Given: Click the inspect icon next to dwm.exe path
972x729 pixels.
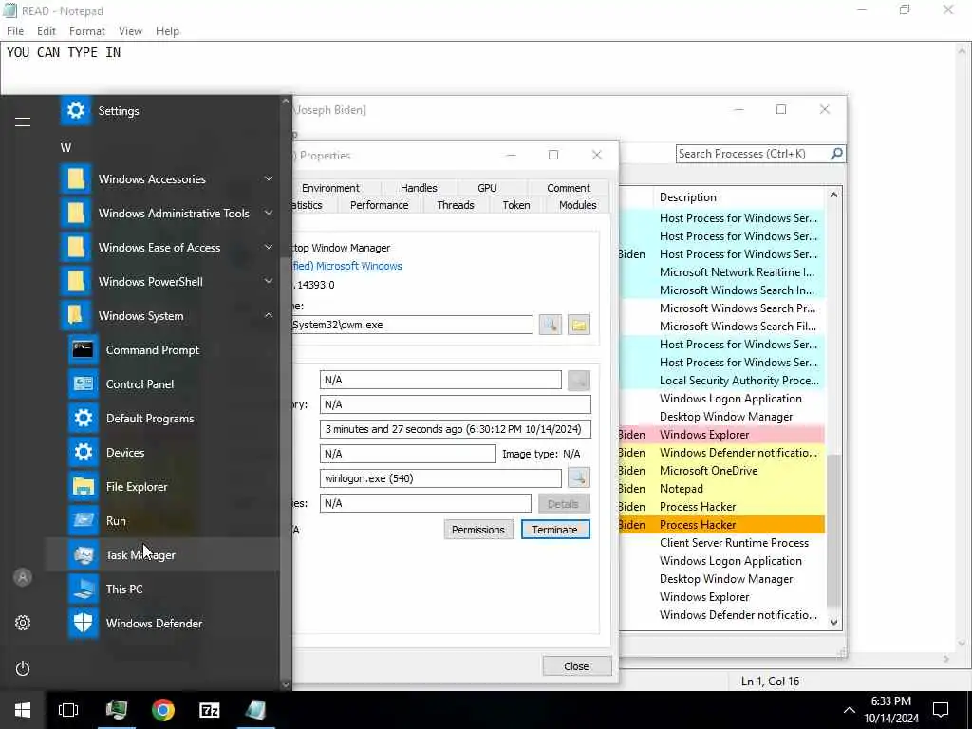Looking at the screenshot, I should click(x=551, y=325).
